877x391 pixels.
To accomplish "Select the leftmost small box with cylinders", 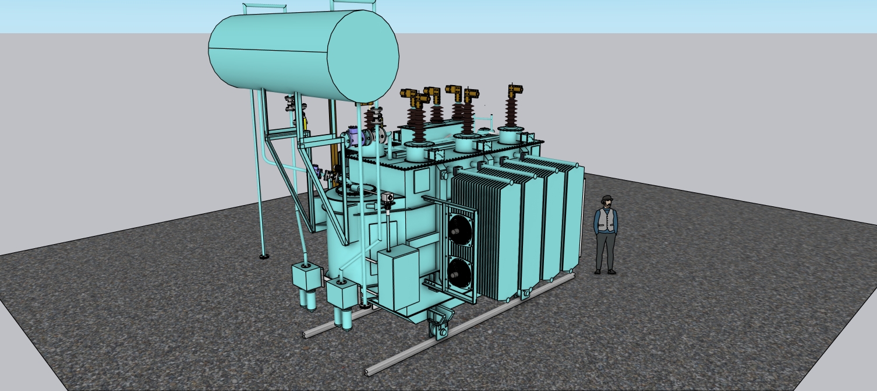I will 307,274.
